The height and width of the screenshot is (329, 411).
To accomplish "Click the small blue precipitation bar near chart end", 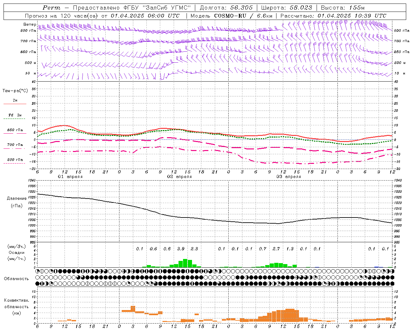I will click(377, 267).
